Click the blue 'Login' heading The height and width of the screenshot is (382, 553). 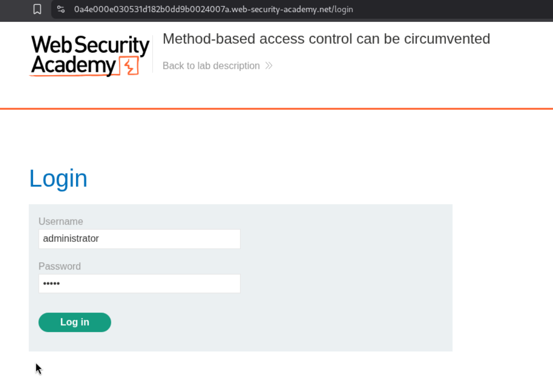[58, 178]
